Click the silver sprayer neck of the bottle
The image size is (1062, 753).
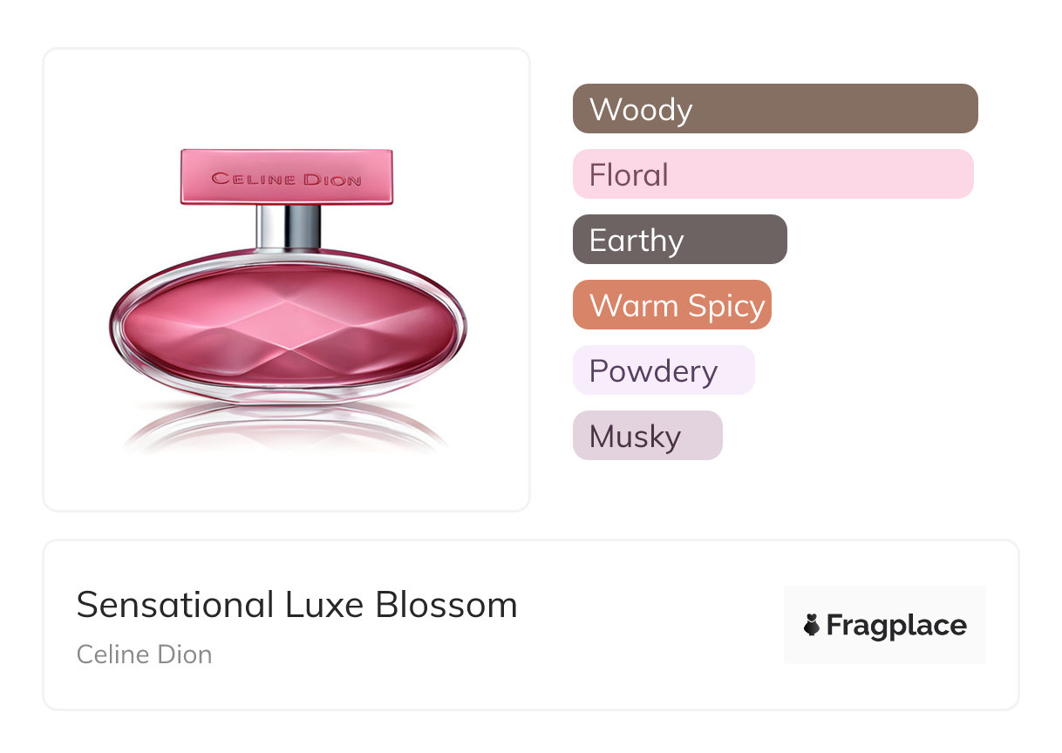[288, 227]
